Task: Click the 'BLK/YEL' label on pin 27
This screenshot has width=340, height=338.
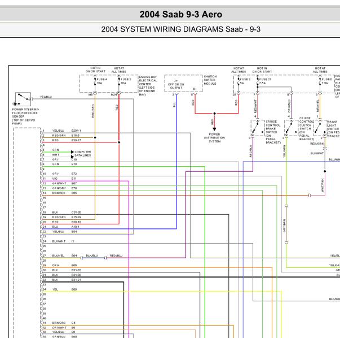Action: coord(58,255)
